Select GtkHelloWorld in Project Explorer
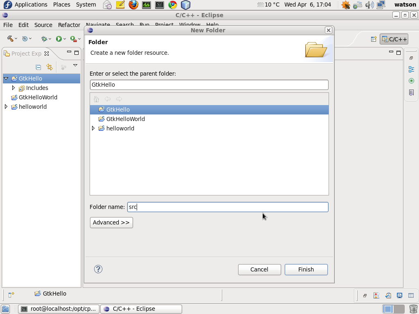The image size is (419, 314). point(38,97)
